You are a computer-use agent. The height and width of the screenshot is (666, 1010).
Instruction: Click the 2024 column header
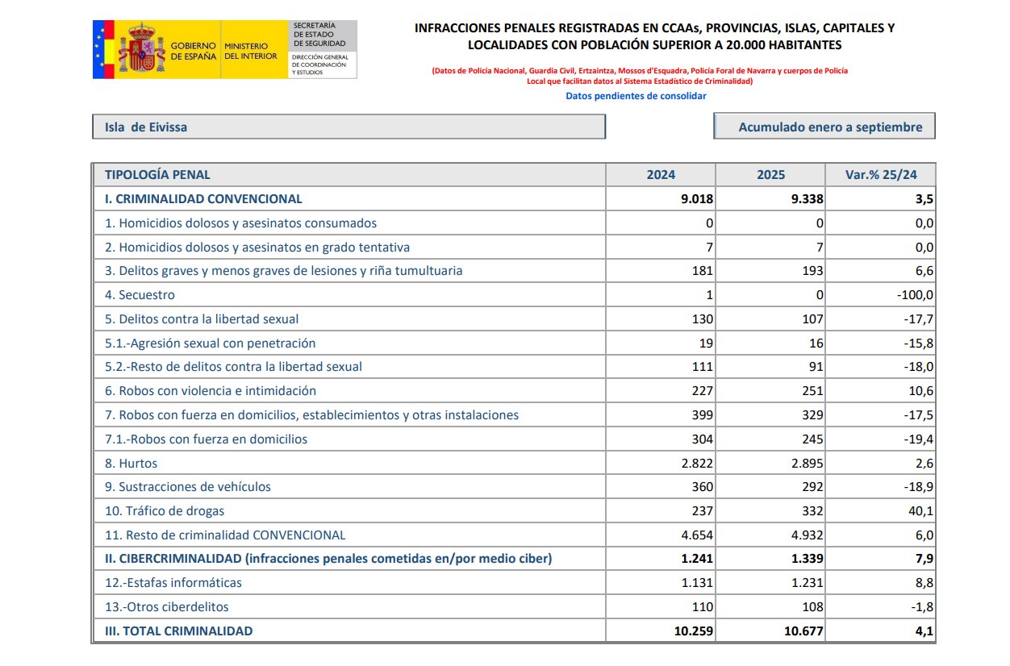[x=661, y=175]
